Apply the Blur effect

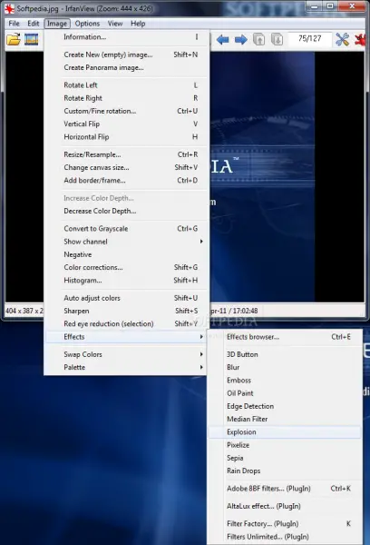[285, 367]
